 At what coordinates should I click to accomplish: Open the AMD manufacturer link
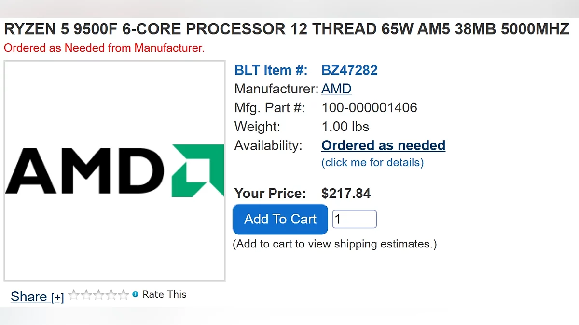point(336,89)
